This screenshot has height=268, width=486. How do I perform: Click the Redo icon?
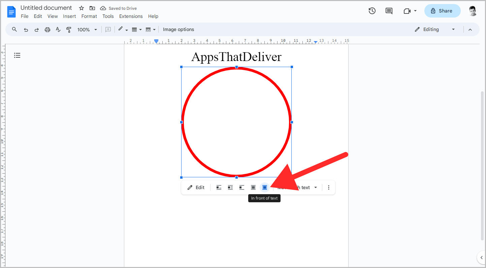point(36,29)
